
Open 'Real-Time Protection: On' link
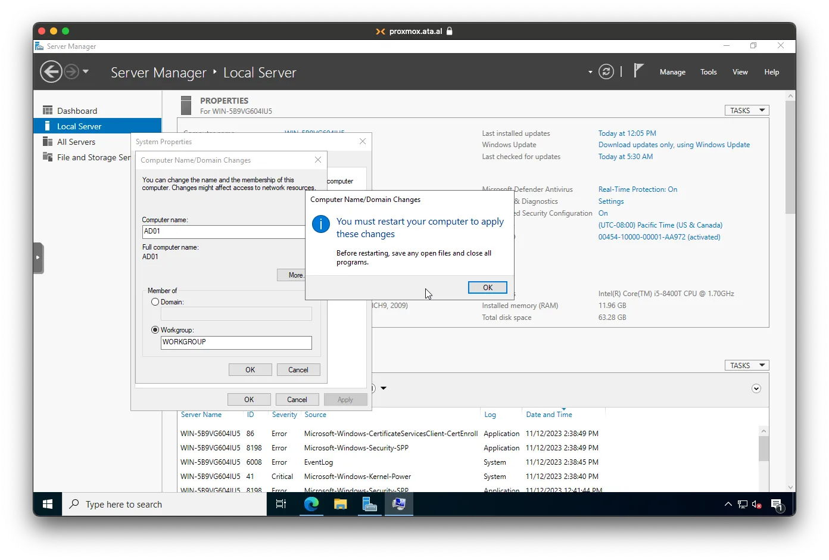point(638,189)
